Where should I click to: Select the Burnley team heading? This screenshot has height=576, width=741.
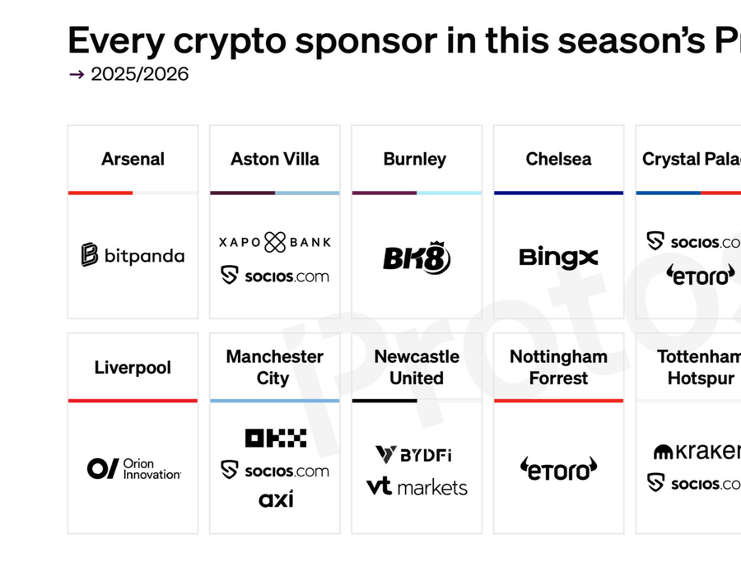click(415, 159)
